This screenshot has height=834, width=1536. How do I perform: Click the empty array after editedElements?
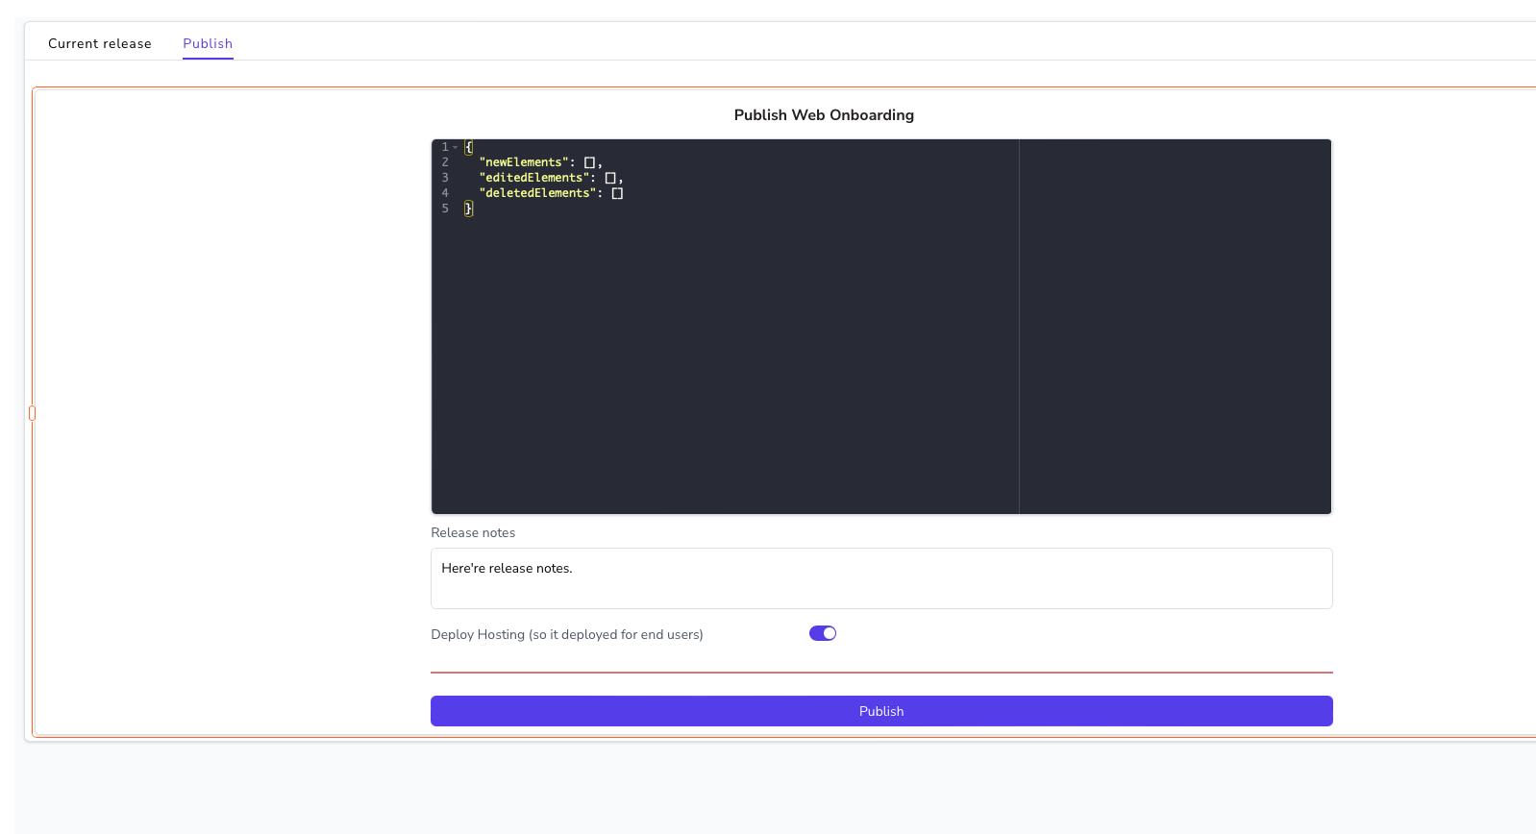pyautogui.click(x=610, y=178)
